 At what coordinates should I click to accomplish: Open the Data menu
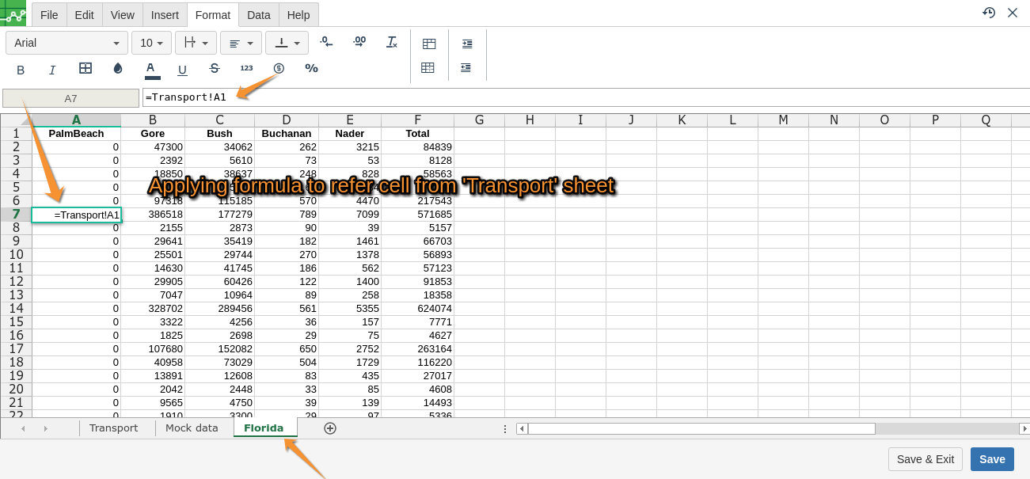(259, 15)
